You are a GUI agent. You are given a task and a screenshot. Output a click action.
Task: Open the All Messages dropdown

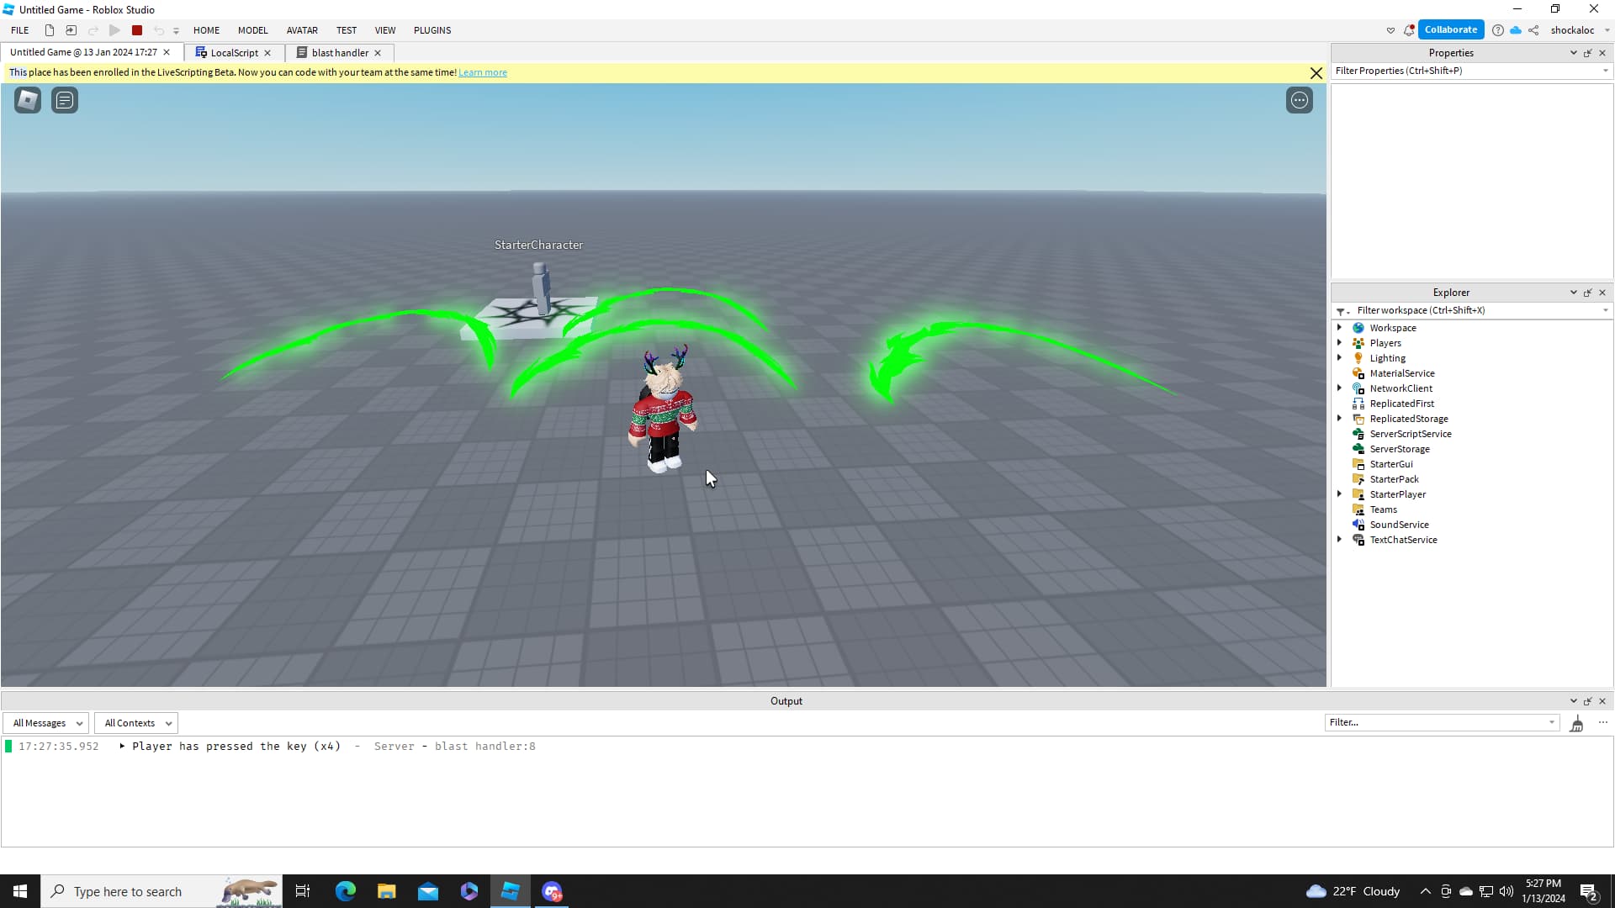(x=46, y=723)
